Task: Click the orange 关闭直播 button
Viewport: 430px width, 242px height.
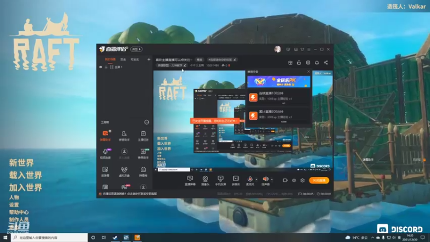Action: [x=319, y=180]
